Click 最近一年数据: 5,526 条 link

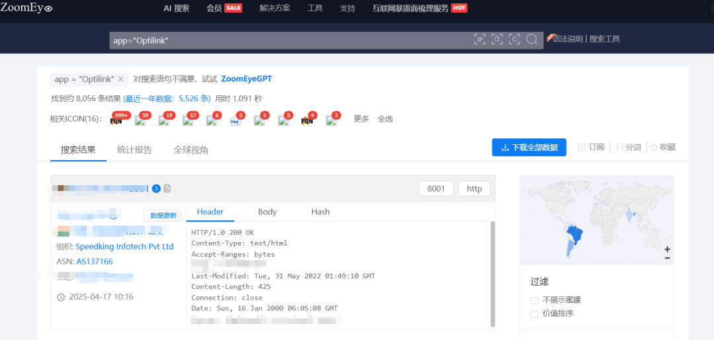click(167, 99)
